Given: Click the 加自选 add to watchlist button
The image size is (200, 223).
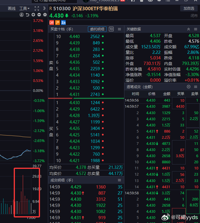Looking at the screenshot, I should (x=189, y=8).
